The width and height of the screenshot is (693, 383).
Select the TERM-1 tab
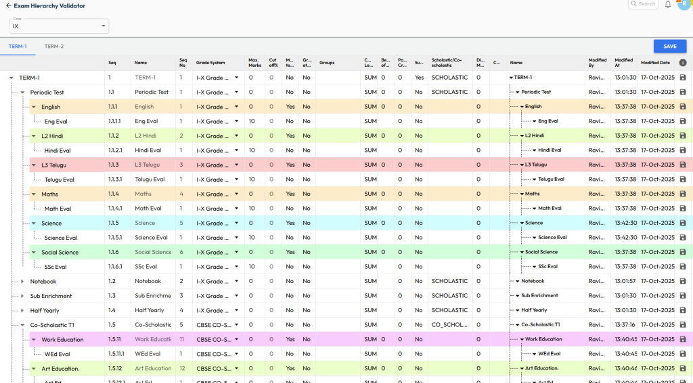click(x=18, y=47)
